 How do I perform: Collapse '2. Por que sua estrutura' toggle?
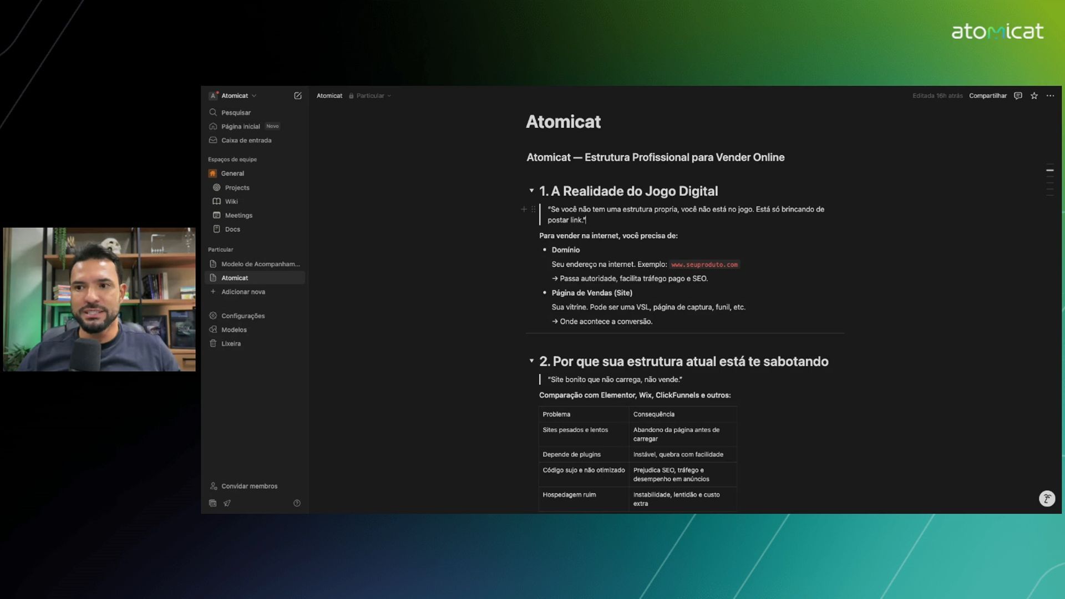coord(531,361)
